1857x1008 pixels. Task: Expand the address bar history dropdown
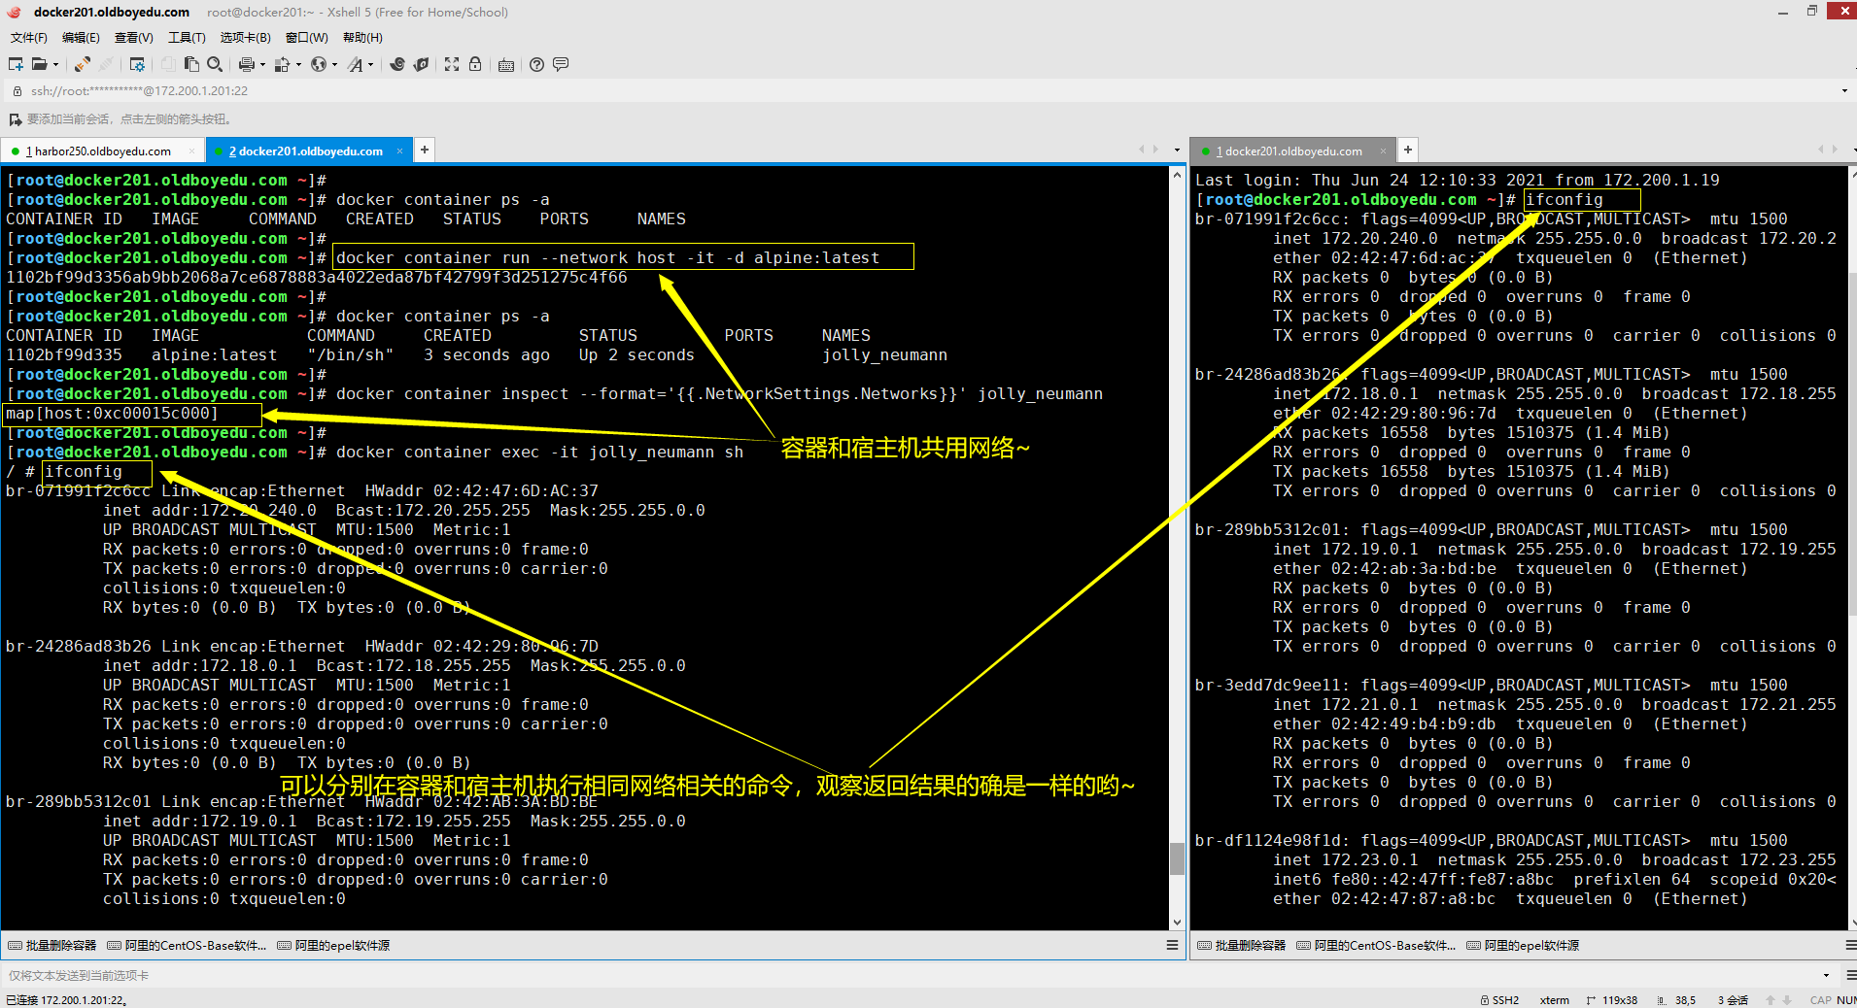click(1843, 91)
